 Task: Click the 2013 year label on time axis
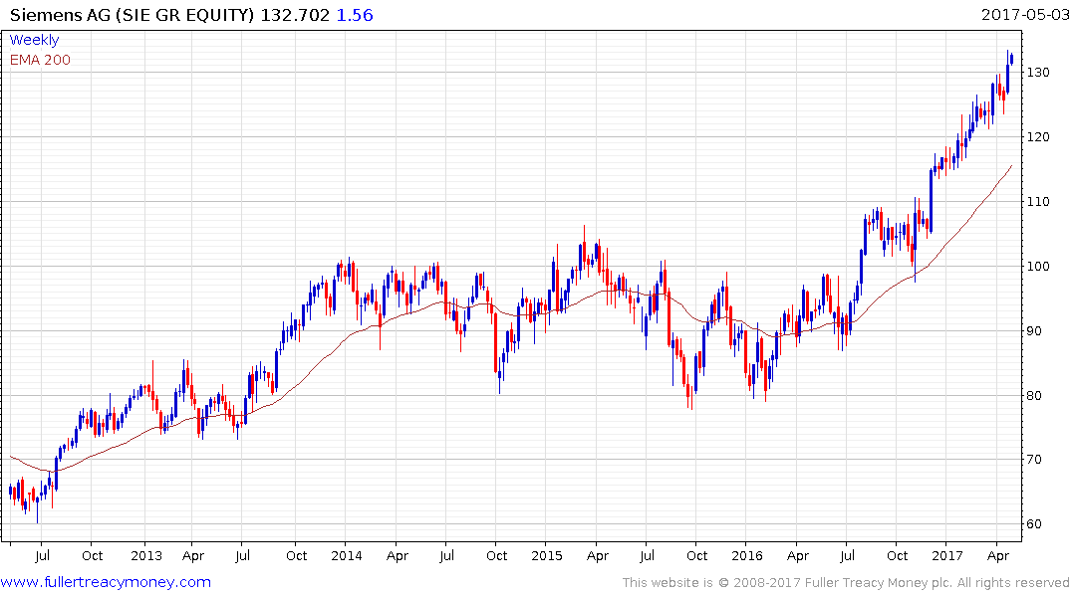click(x=146, y=555)
